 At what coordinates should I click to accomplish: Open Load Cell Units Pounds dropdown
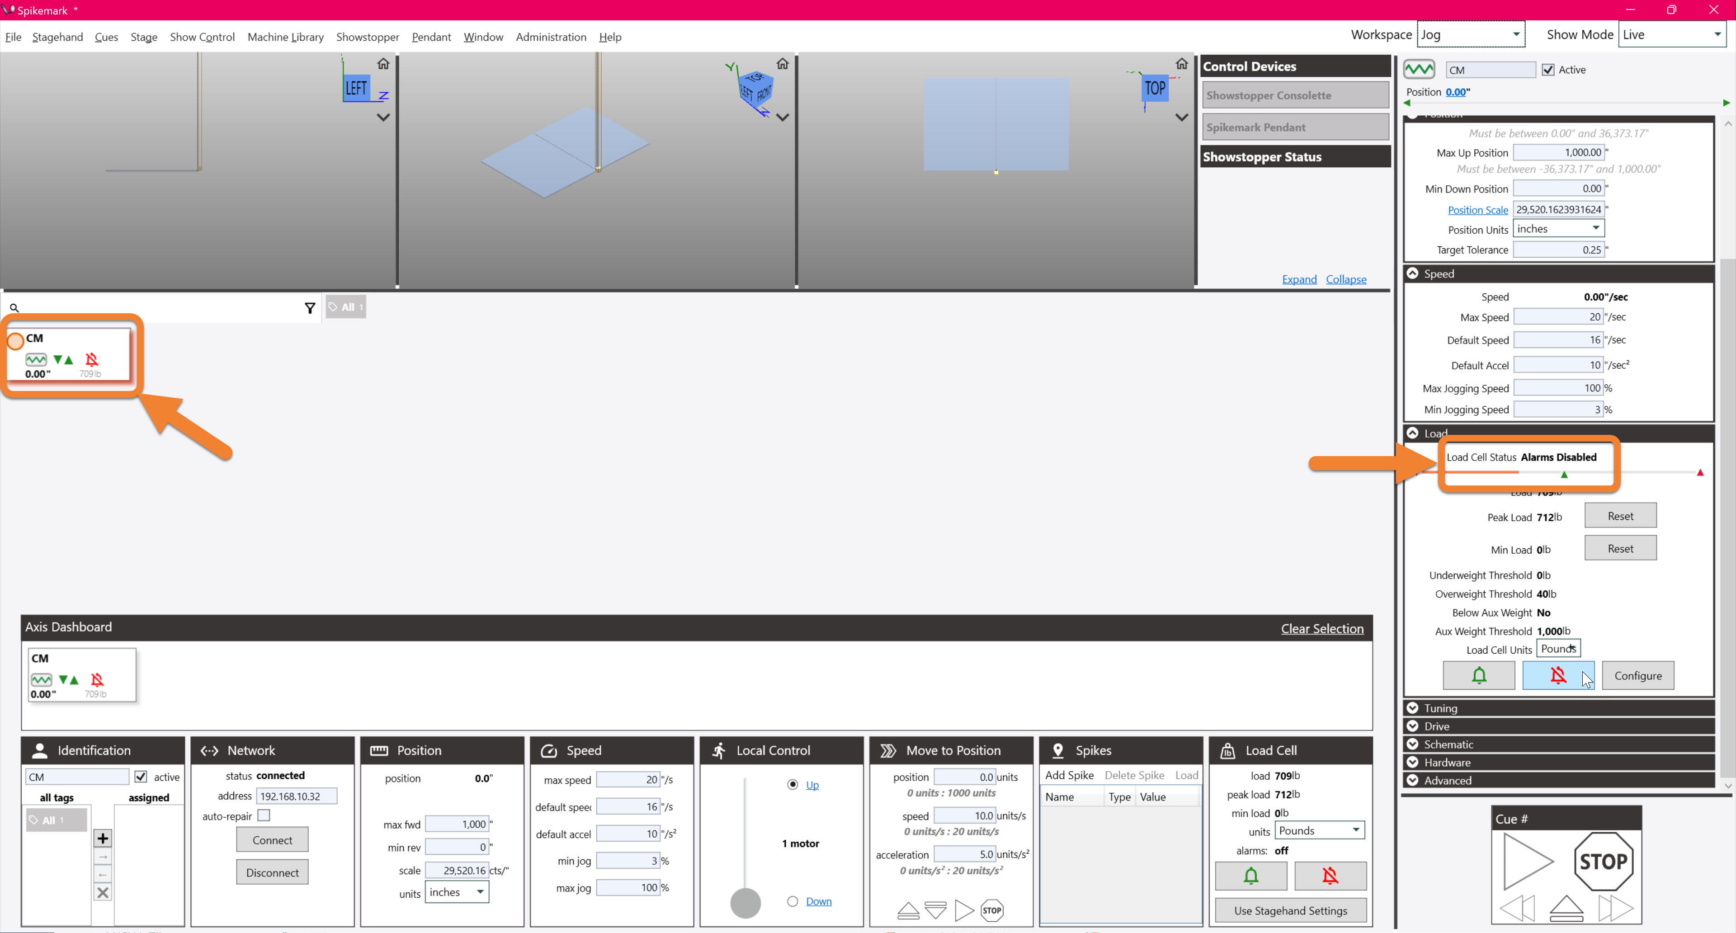(1558, 648)
